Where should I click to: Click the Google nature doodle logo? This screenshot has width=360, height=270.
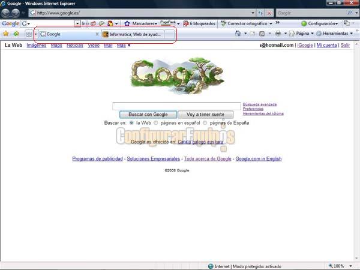(x=177, y=76)
